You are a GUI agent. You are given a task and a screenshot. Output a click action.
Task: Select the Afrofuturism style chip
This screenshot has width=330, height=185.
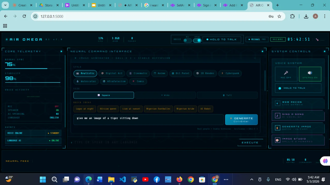[114, 81]
